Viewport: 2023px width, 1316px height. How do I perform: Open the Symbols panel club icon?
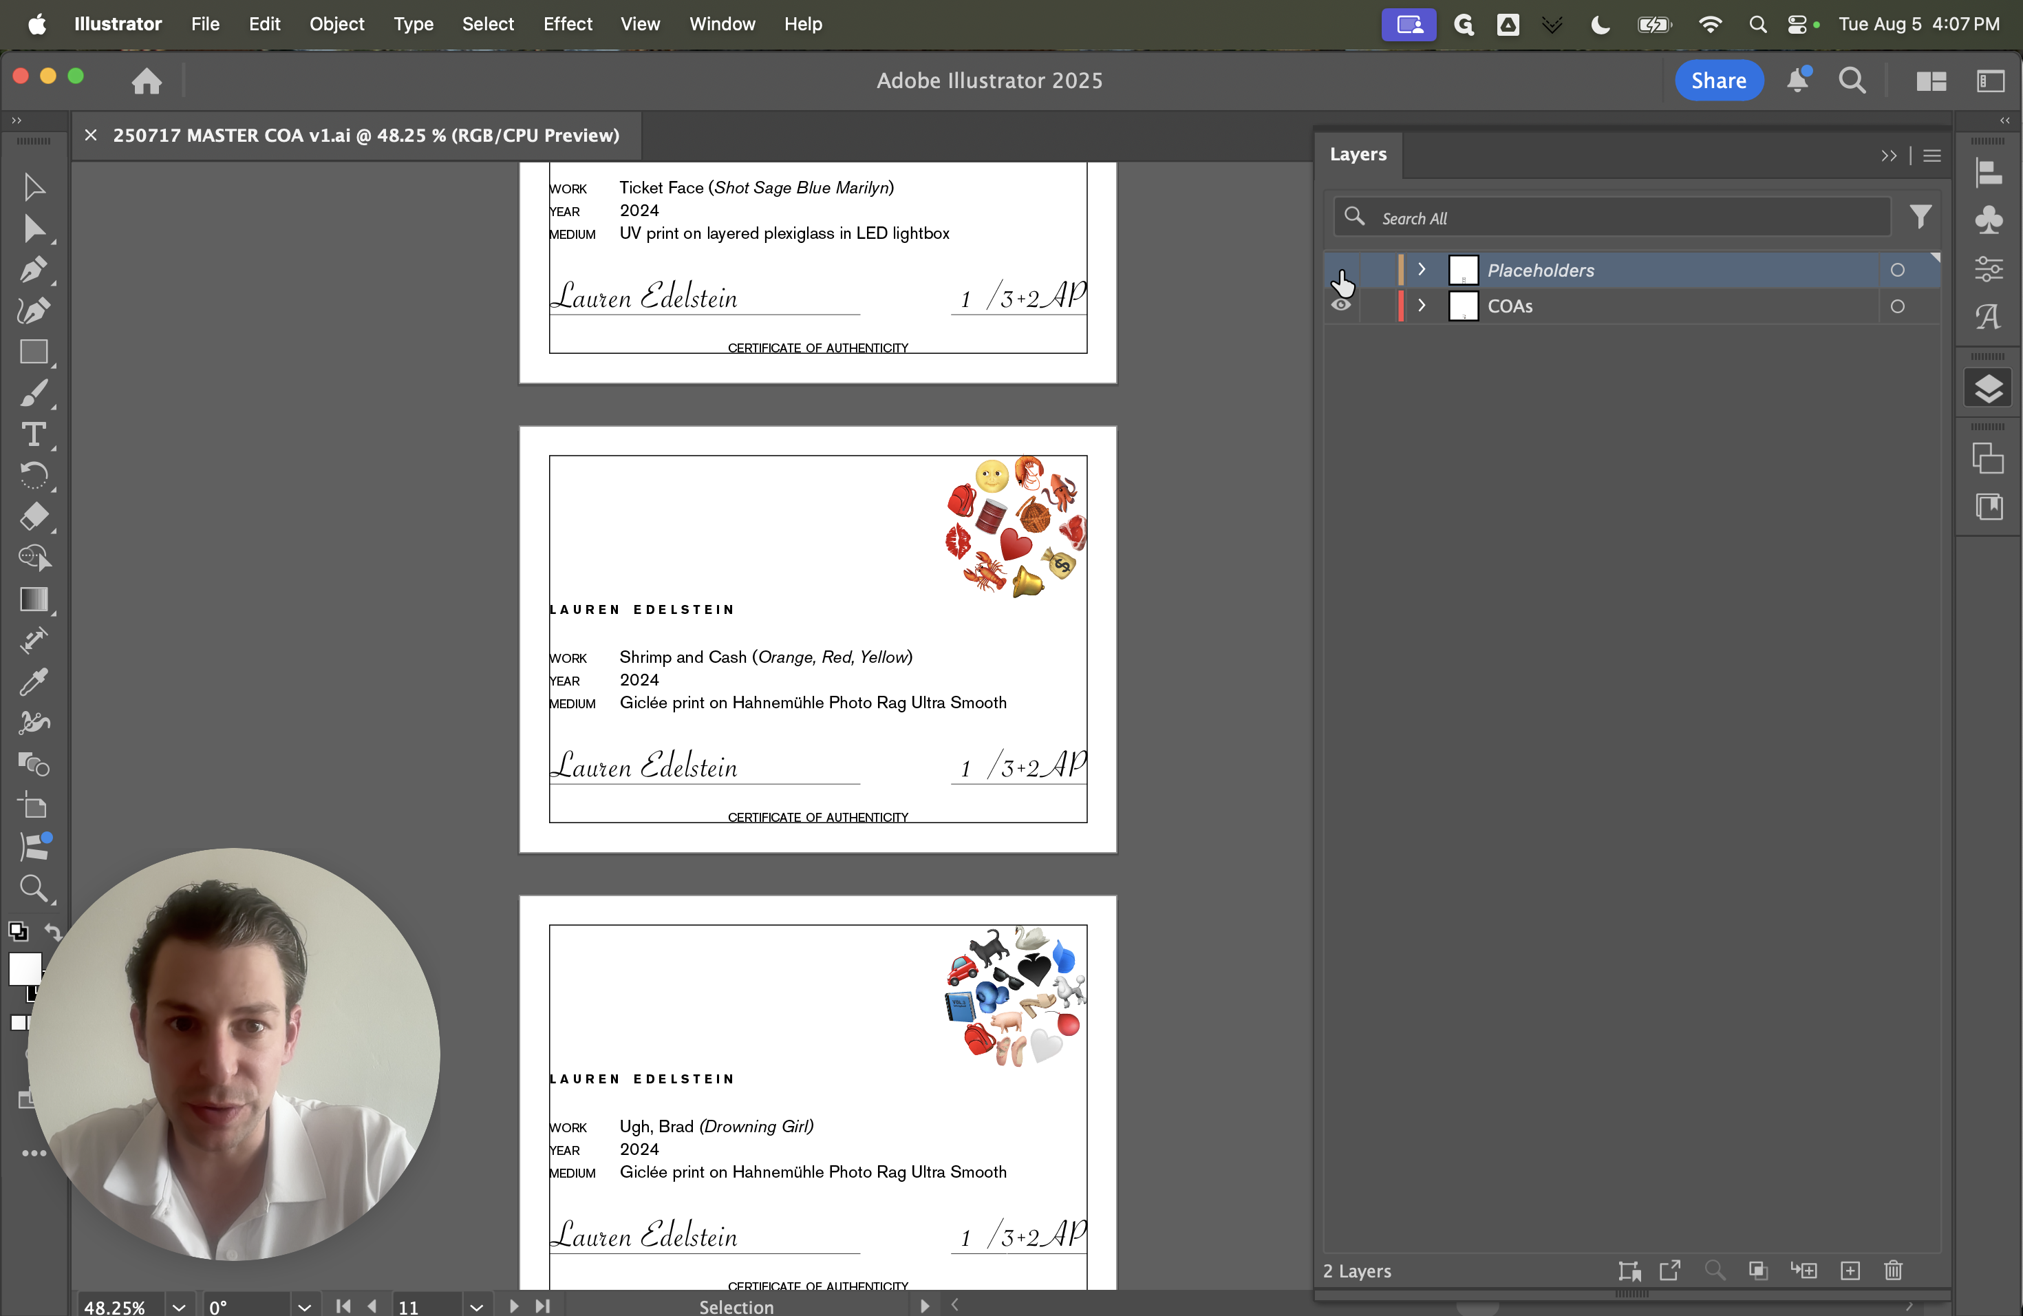pos(1988,220)
